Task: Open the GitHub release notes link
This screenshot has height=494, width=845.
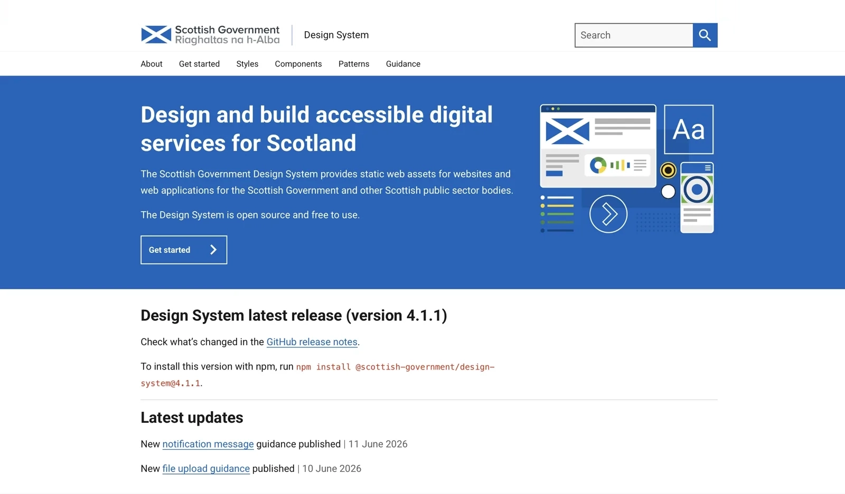Action: (312, 342)
